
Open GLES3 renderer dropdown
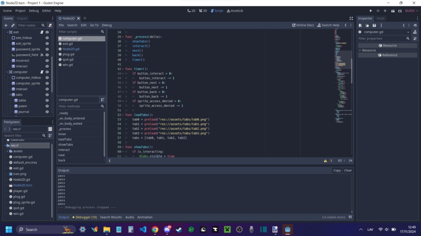[411, 11]
